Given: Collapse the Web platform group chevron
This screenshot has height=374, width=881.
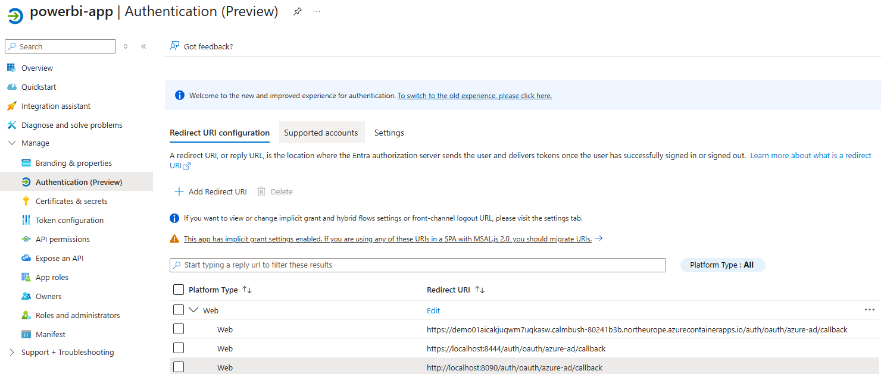Looking at the screenshot, I should click(193, 310).
